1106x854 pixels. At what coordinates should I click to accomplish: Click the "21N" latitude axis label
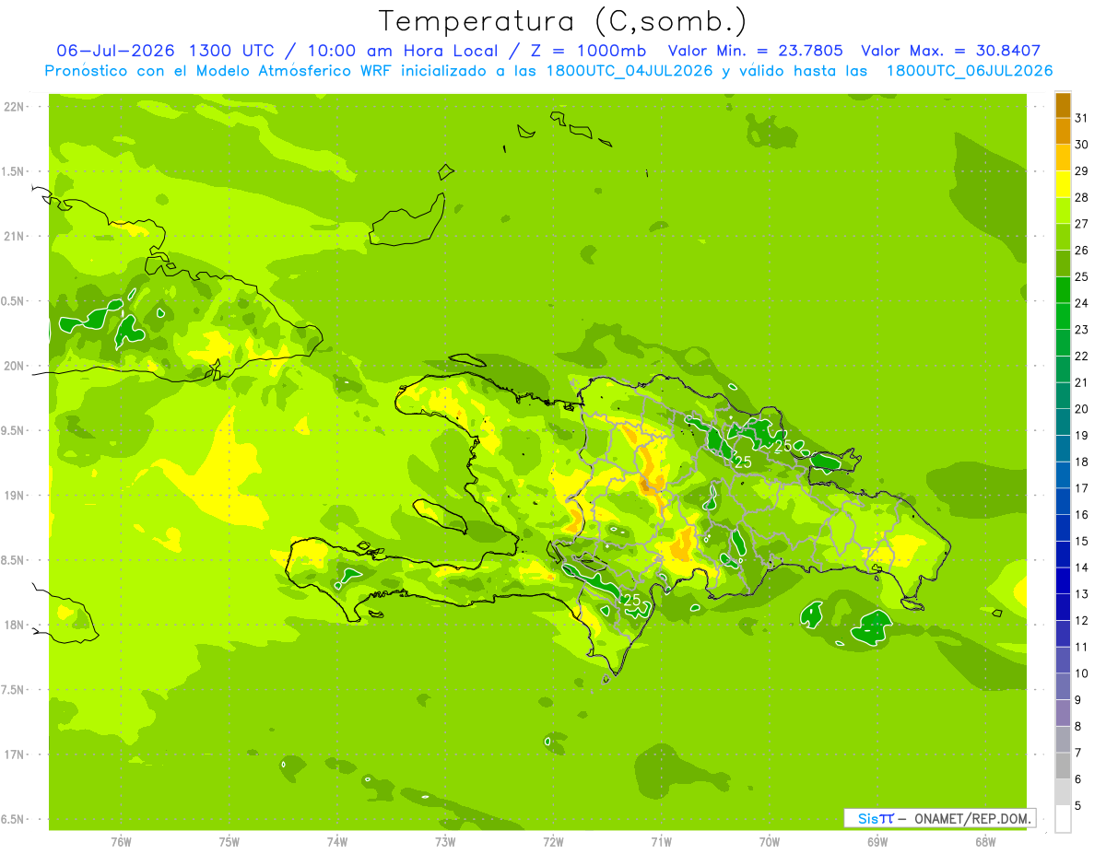[x=14, y=236]
